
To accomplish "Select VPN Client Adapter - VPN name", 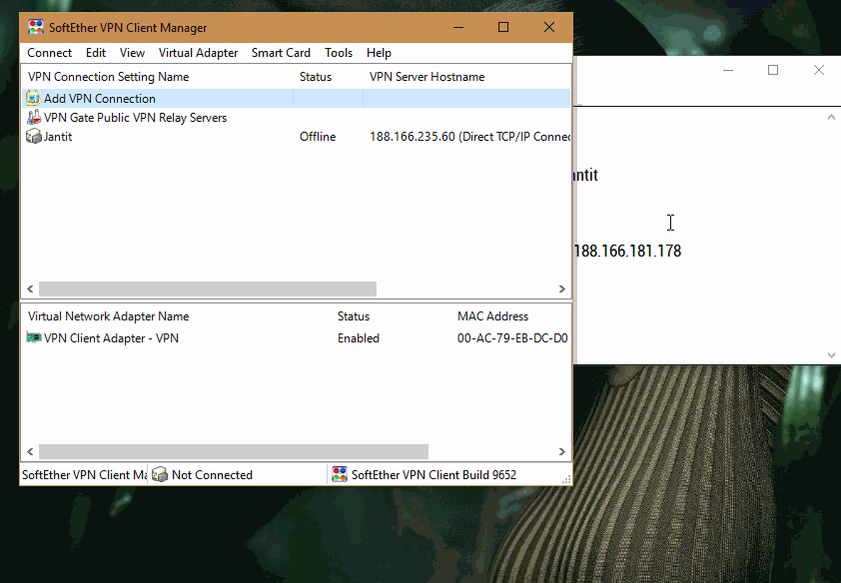I will coord(111,338).
